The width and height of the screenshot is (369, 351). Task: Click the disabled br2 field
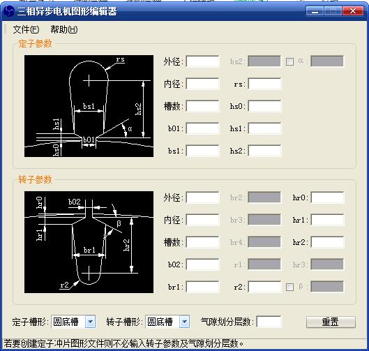point(264,197)
